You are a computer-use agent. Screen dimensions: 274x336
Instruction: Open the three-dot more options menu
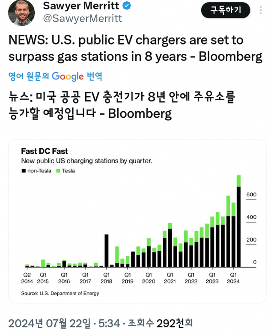click(x=261, y=10)
